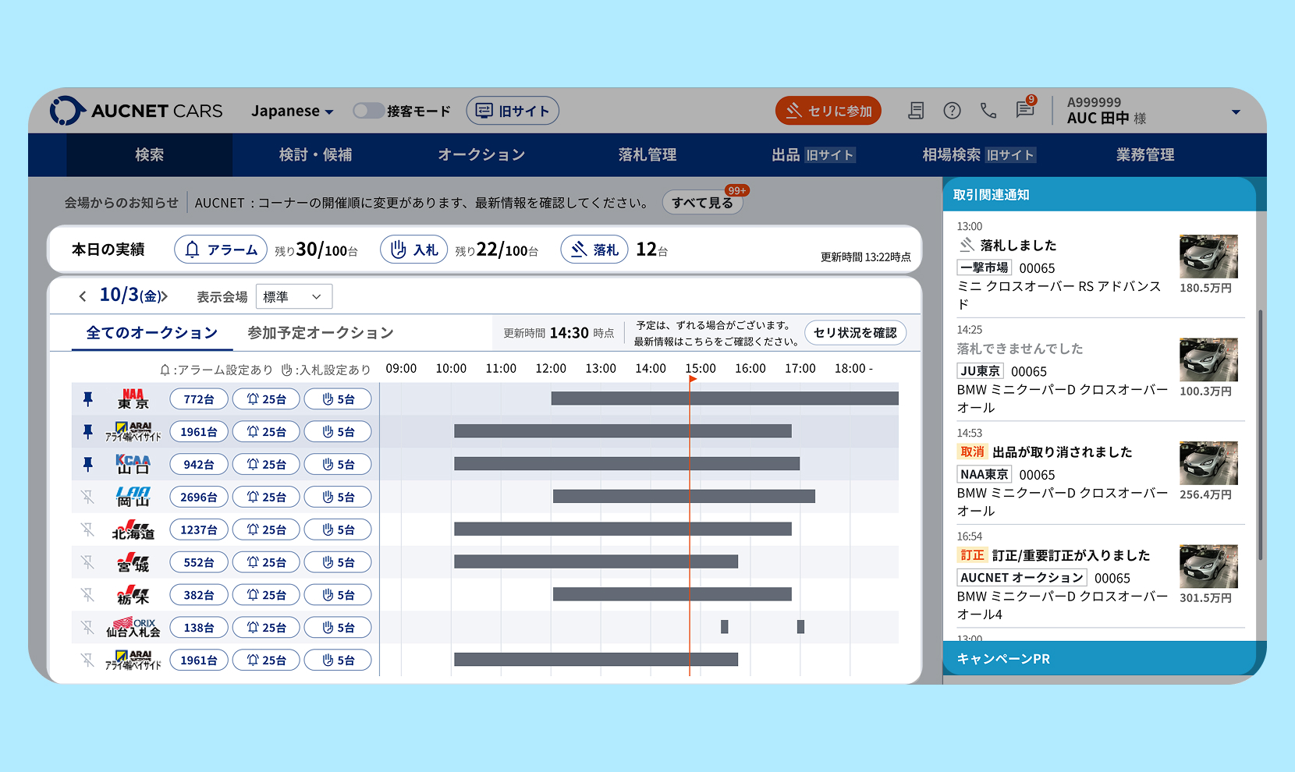Open the Japanese language dropdown

pyautogui.click(x=292, y=111)
